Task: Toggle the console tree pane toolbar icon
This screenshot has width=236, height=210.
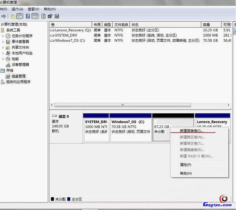Action: pyautogui.click(x=19, y=16)
